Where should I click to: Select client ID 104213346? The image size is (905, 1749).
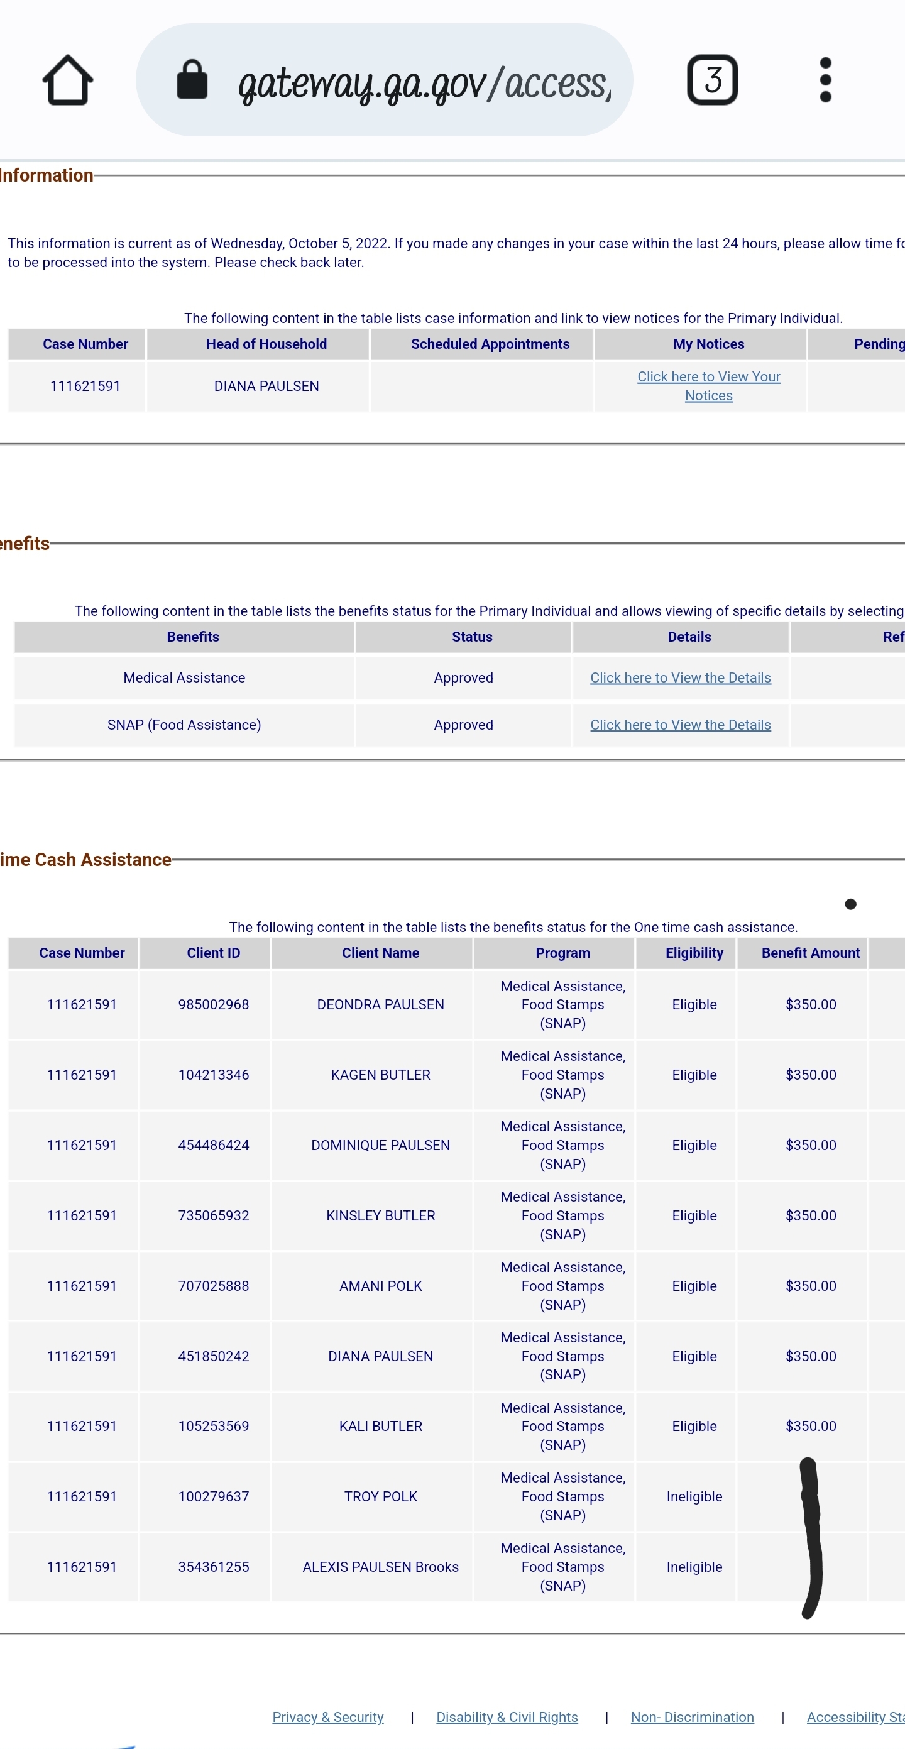click(x=213, y=1075)
